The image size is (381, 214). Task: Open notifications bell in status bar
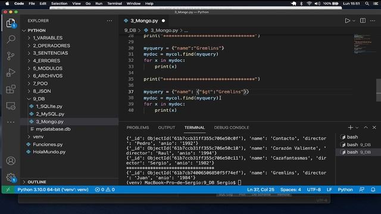click(x=373, y=190)
